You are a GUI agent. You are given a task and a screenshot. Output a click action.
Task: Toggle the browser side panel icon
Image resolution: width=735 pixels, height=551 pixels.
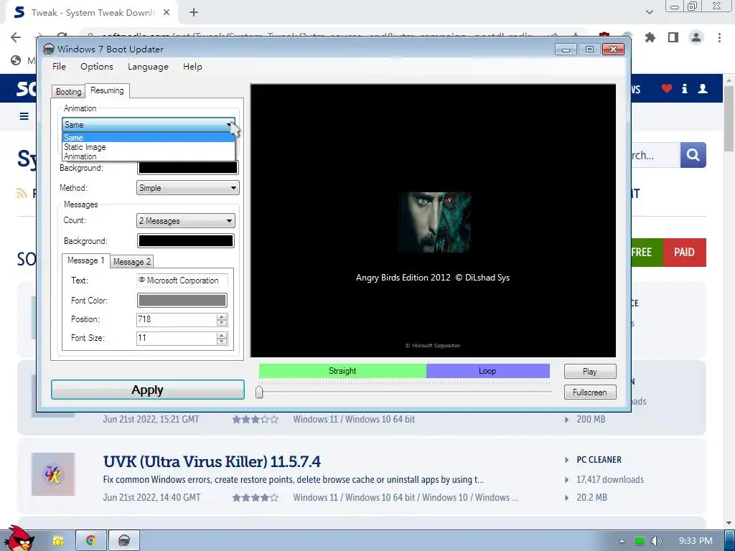(673, 37)
